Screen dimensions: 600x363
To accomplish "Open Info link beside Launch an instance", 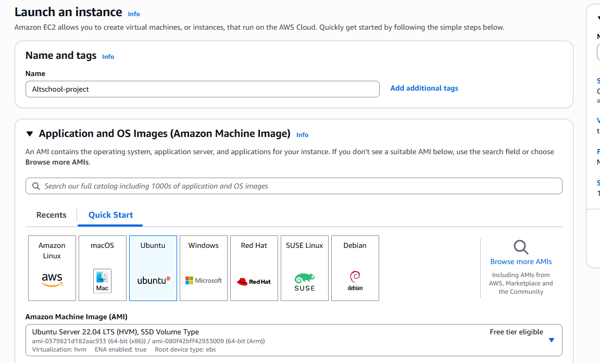I will point(134,14).
